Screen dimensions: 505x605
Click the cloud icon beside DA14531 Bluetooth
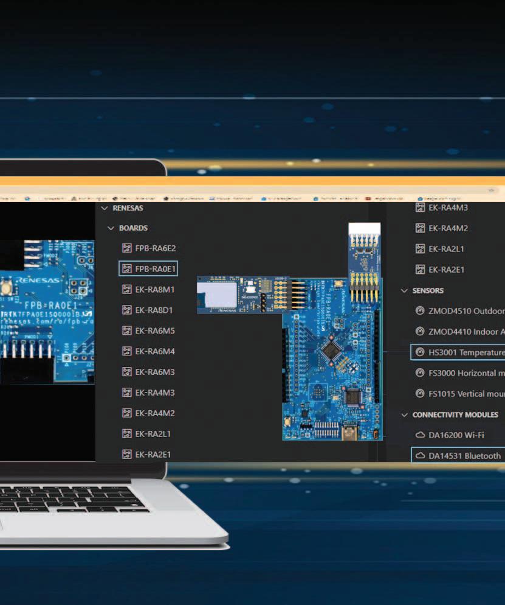(421, 456)
